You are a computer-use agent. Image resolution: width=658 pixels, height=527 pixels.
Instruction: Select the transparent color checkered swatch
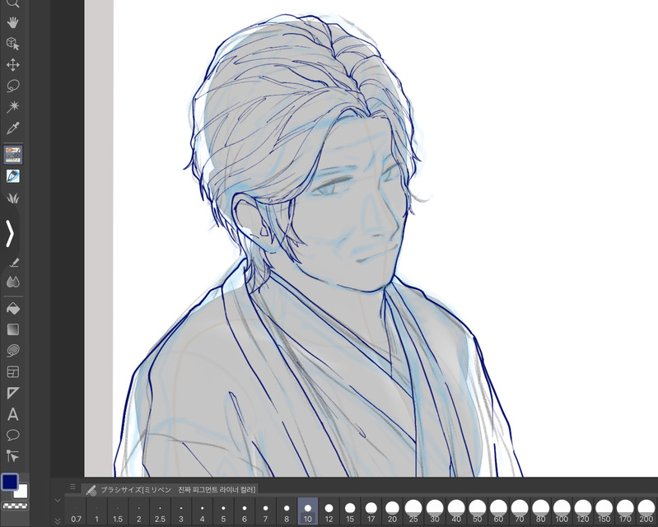pyautogui.click(x=15, y=506)
